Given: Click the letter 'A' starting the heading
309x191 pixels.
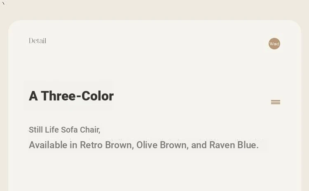Looking at the screenshot, I should (33, 96).
